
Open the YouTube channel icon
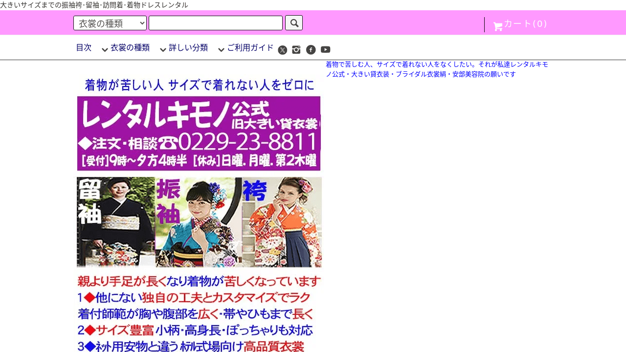(326, 50)
